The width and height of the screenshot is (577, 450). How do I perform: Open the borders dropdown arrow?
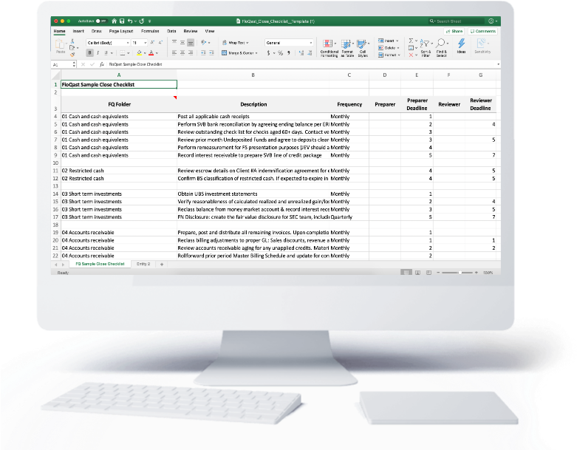(x=128, y=53)
